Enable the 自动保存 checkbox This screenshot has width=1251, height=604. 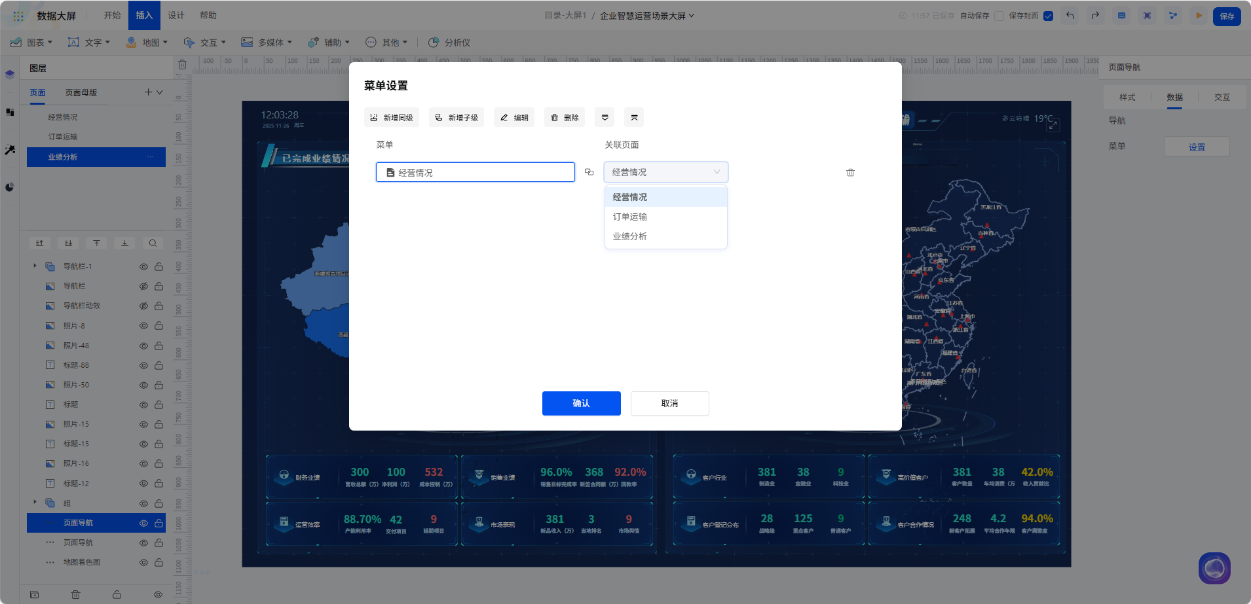[x=999, y=16]
